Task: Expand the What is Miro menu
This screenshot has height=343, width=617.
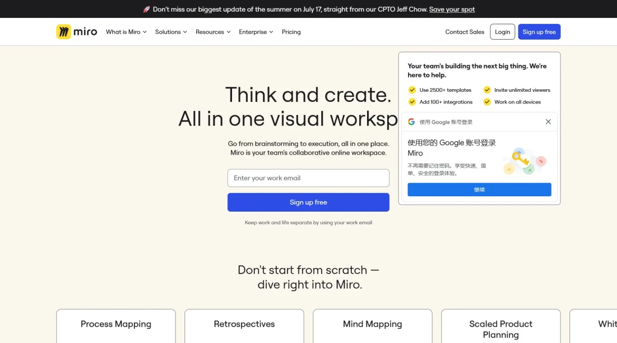Action: 126,32
